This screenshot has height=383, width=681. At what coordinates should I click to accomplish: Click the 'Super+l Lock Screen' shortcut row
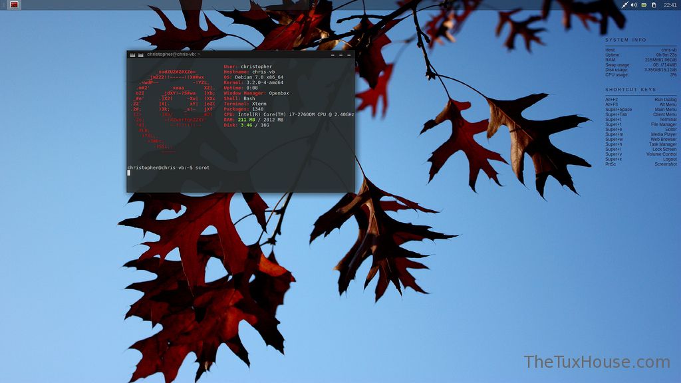click(x=641, y=150)
